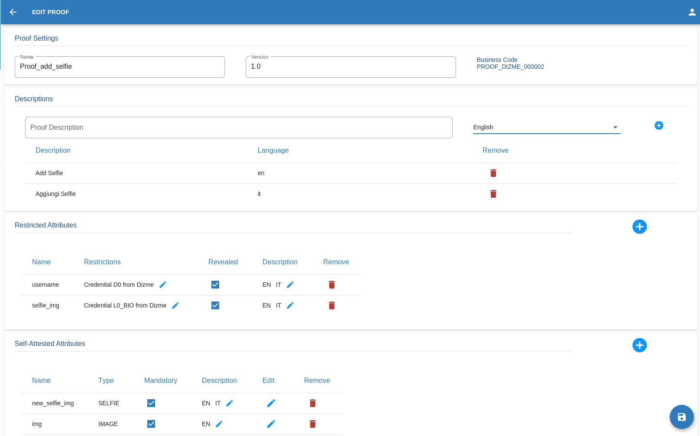The height and width of the screenshot is (436, 700).
Task: Click the Mandatory column header
Action: pyautogui.click(x=161, y=381)
